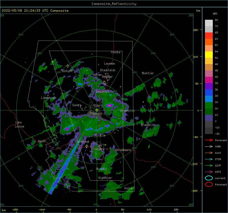Click the Lacombe city label
This screenshot has width=228, height=213.
(x=109, y=64)
